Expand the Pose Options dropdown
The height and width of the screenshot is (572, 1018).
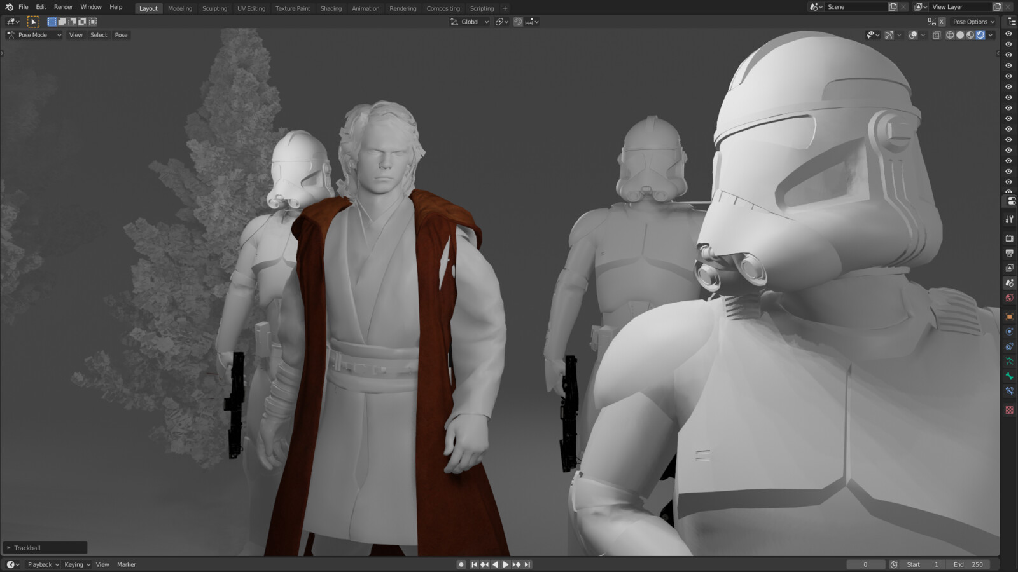pyautogui.click(x=973, y=22)
